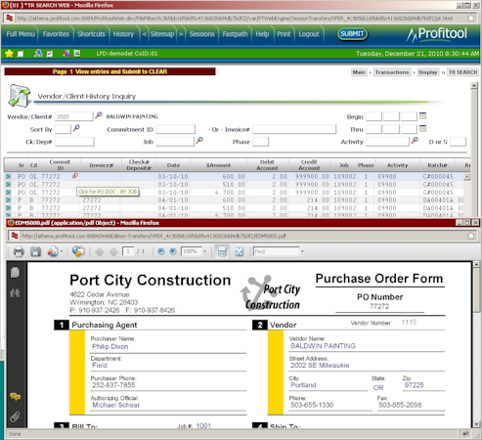Viewport: 482px width, 440px height.
Task: Click Print in navbar
Action: pos(284,34)
